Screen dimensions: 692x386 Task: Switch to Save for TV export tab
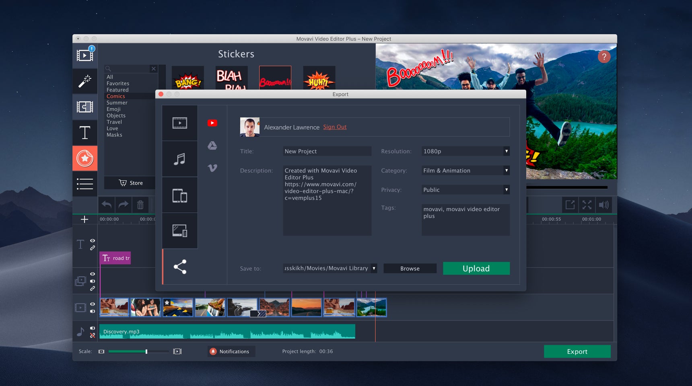[x=180, y=231]
